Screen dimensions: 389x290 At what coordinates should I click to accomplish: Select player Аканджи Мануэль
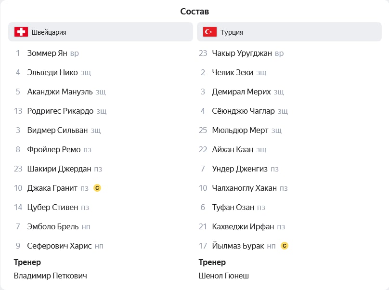pos(60,92)
